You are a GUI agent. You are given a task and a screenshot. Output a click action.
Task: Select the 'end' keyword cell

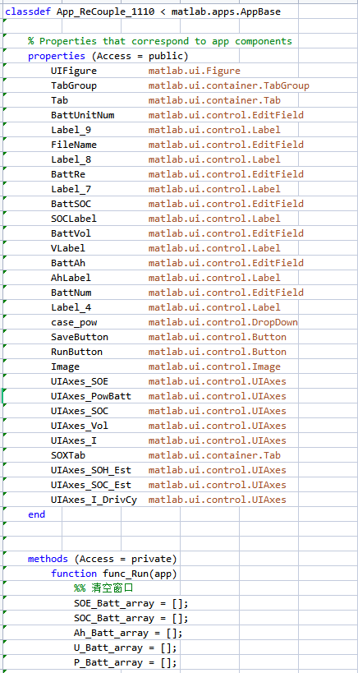[36, 514]
